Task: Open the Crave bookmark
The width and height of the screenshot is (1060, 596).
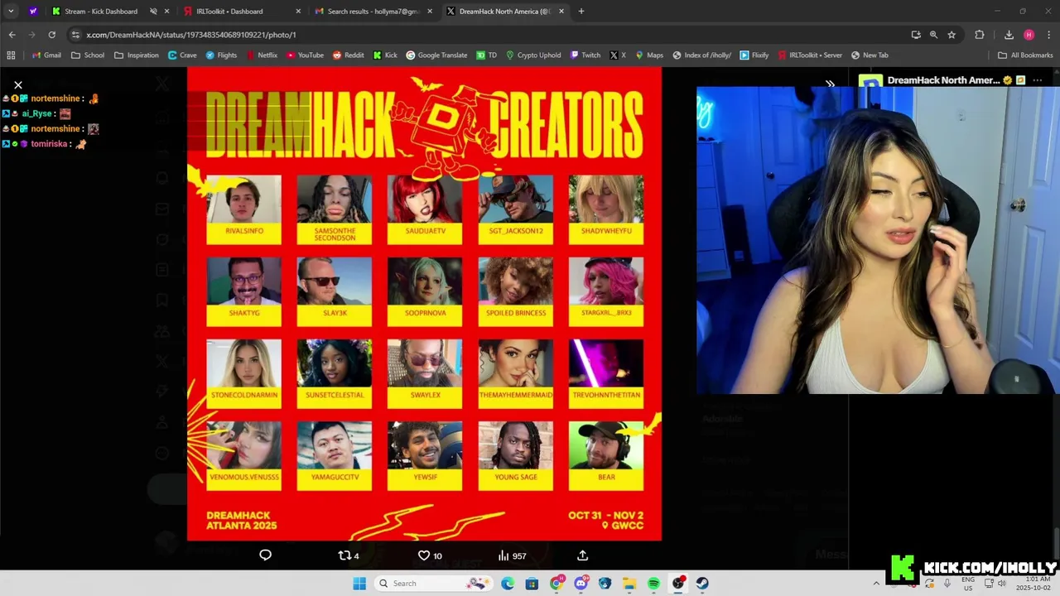Action: tap(182, 55)
